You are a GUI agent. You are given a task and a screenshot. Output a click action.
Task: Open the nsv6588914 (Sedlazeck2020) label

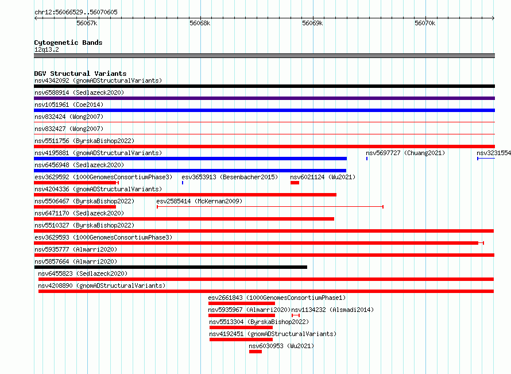(79, 92)
